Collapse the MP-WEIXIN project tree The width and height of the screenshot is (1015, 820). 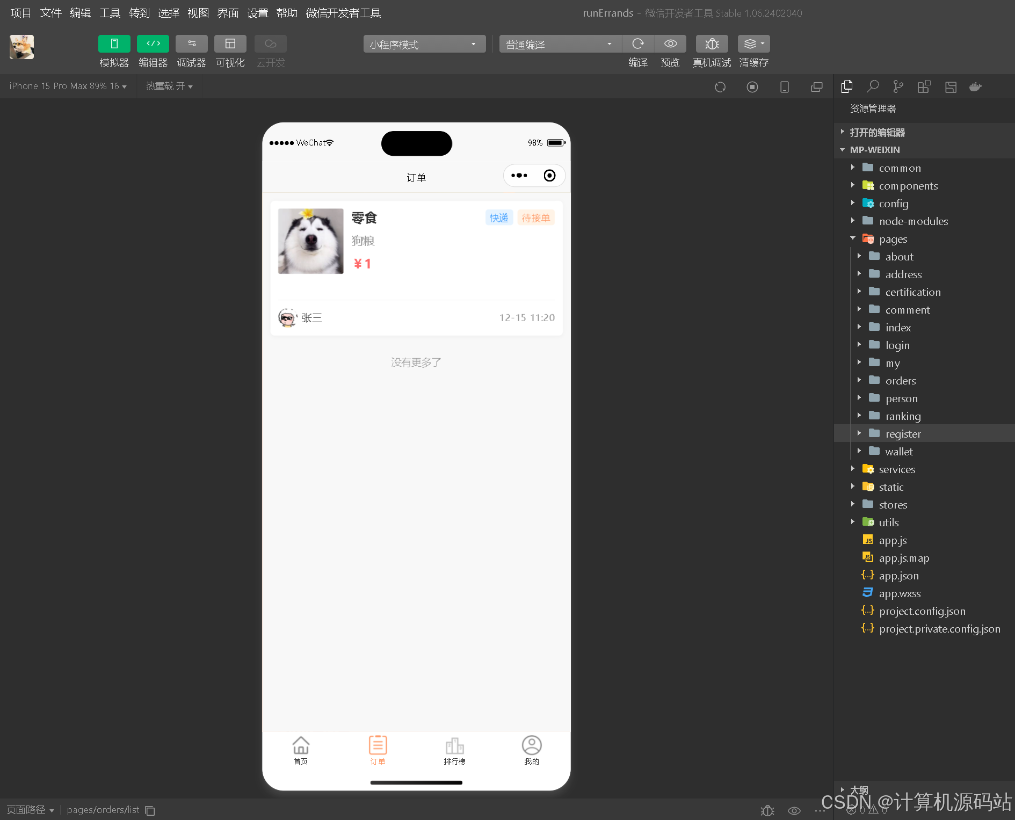(842, 150)
